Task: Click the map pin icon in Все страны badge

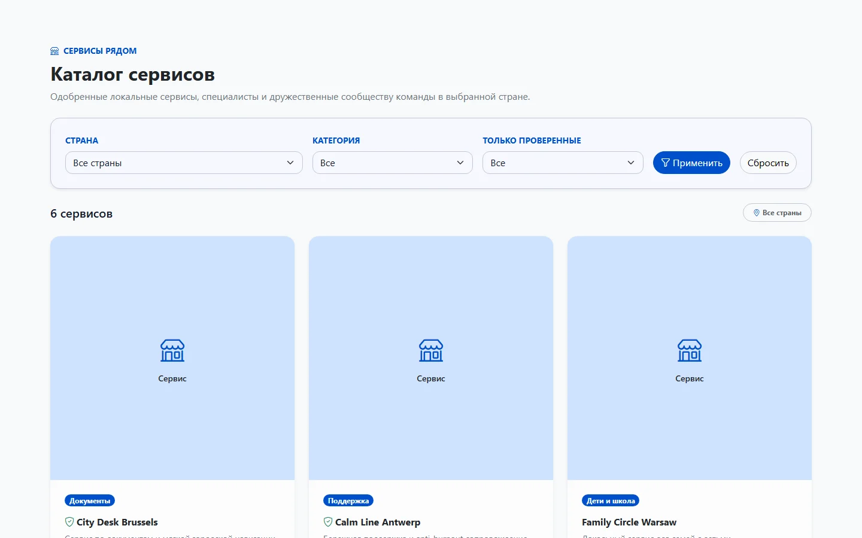Action: pyautogui.click(x=756, y=213)
